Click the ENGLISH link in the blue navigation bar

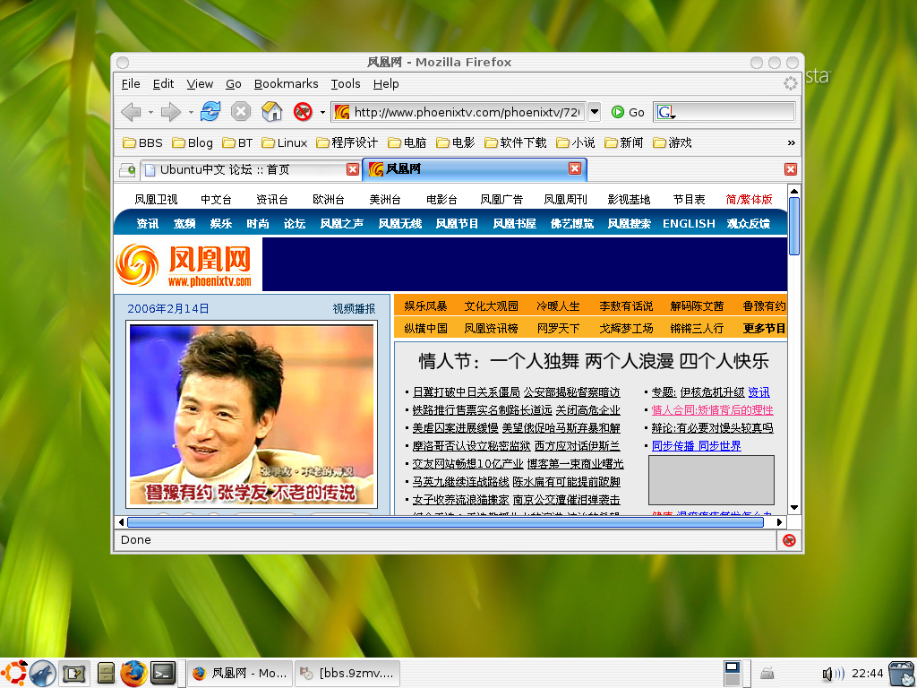[689, 223]
